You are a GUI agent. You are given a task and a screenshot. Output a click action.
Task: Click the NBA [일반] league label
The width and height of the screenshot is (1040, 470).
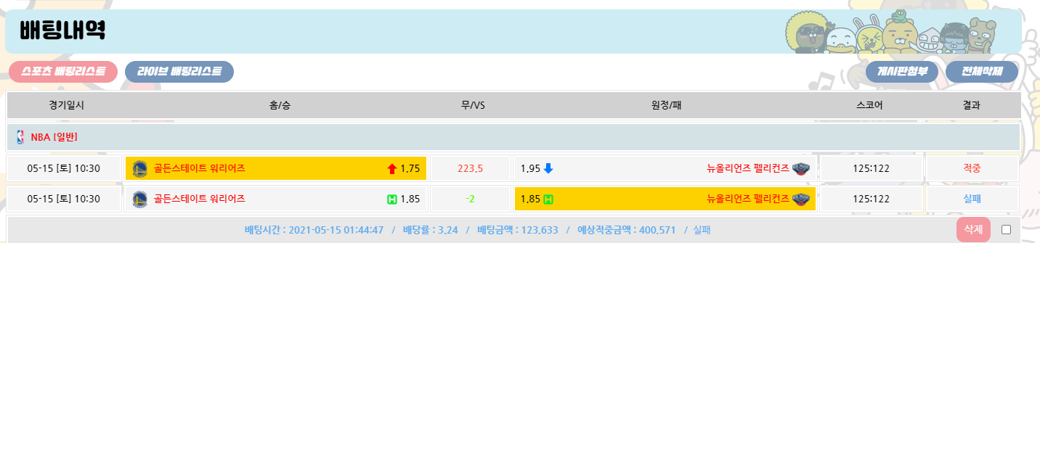point(54,137)
